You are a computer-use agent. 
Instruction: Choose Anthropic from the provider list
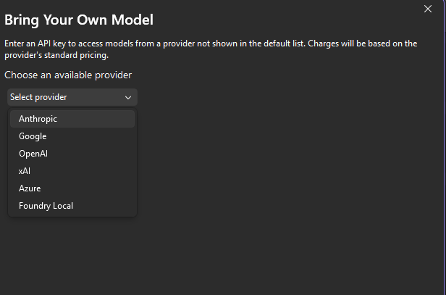(x=72, y=119)
